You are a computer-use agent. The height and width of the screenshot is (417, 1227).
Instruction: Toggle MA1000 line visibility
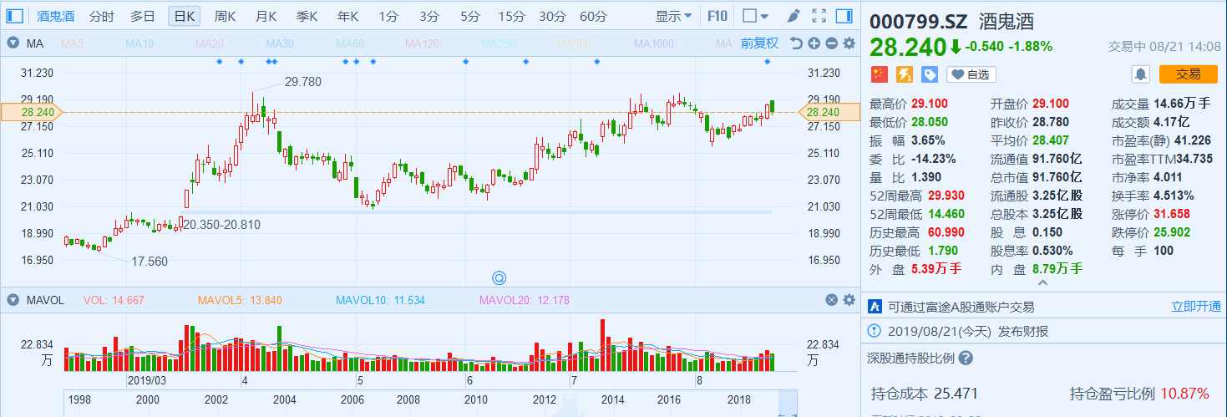click(x=654, y=43)
